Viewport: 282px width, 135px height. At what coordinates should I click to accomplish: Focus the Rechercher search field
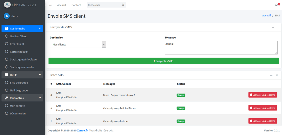(x=104, y=5)
